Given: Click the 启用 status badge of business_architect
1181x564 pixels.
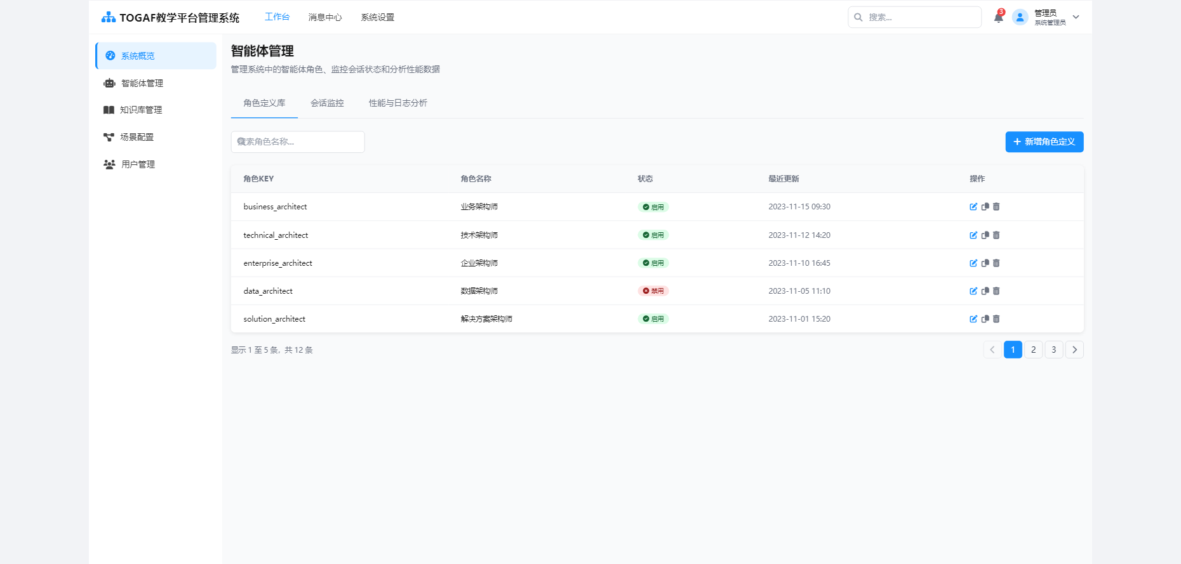Looking at the screenshot, I should [653, 207].
